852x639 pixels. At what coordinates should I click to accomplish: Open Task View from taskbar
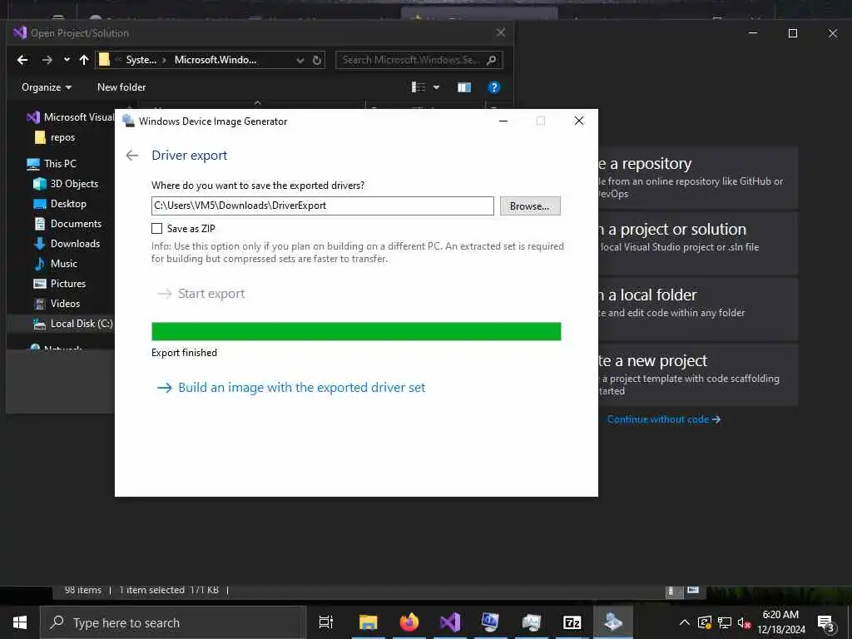point(326,622)
